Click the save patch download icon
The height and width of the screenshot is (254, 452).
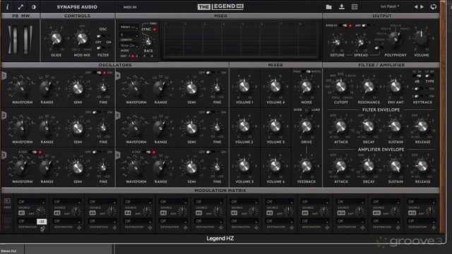[342, 6]
